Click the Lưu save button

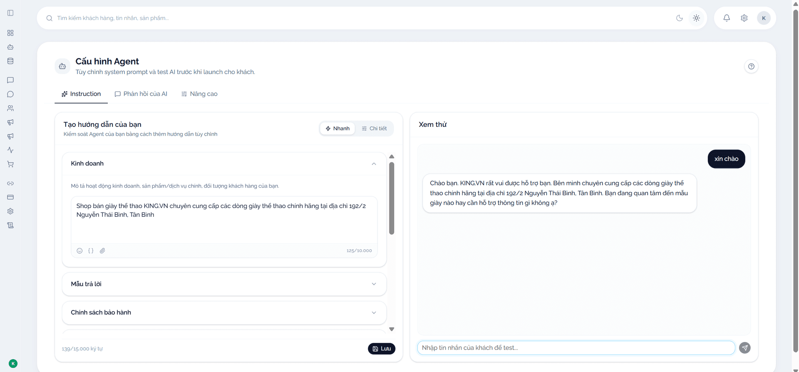(x=382, y=349)
